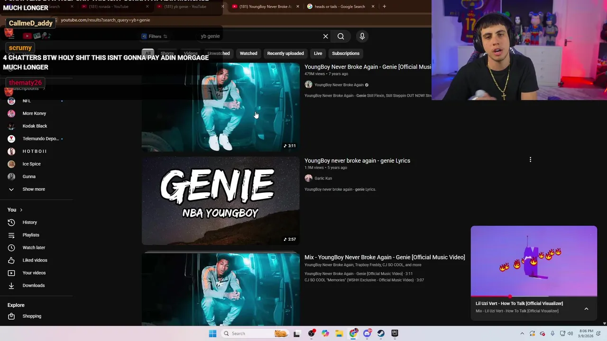
Task: Click the search magnifier icon beside the query box
Action: pyautogui.click(x=340, y=36)
